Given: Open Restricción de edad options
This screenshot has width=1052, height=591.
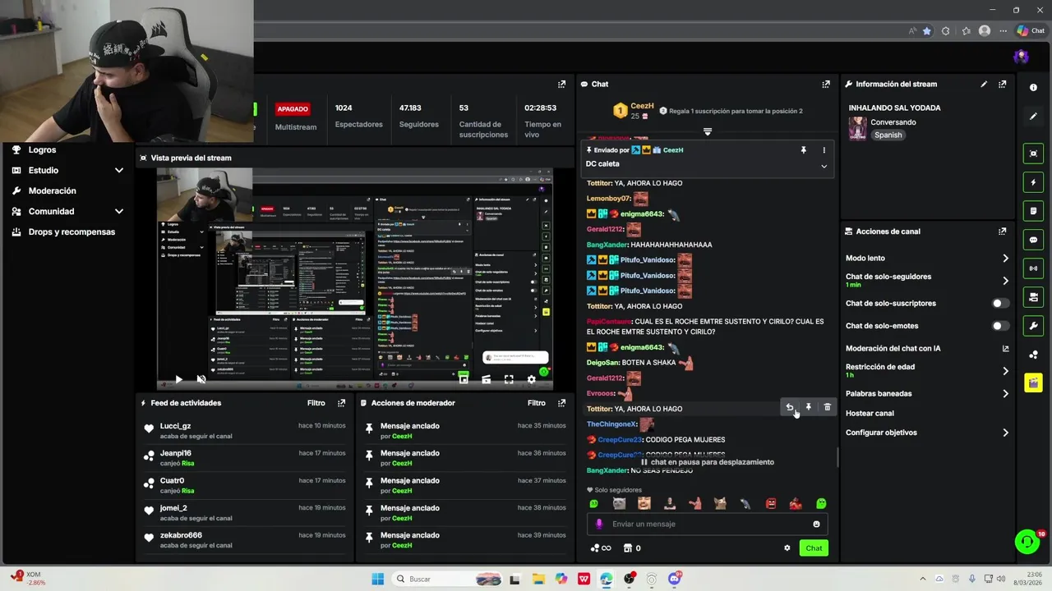Looking at the screenshot, I should [927, 371].
